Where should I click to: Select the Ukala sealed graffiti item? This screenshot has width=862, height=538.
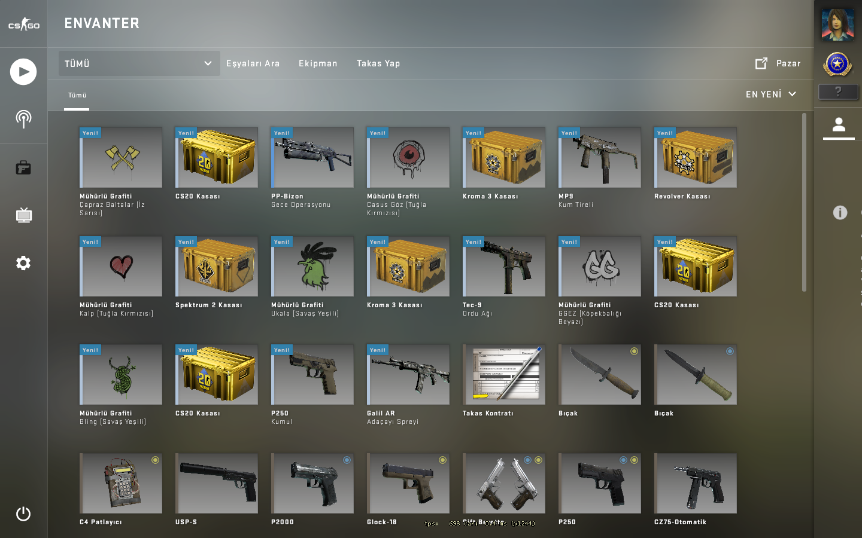312,266
